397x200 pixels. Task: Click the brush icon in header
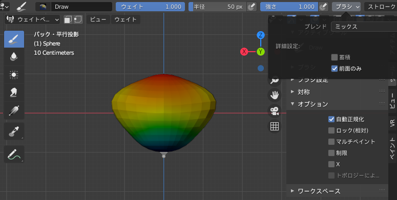tap(22, 7)
